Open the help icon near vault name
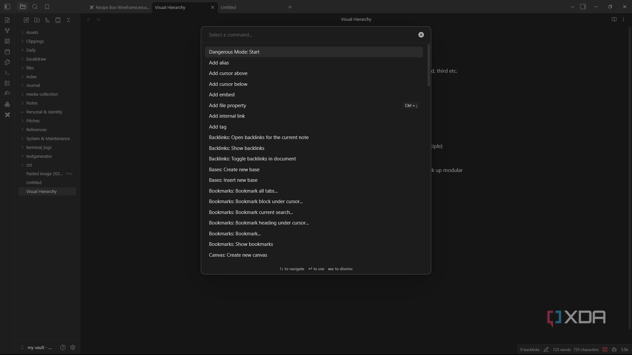This screenshot has width=632, height=355. 63,347
